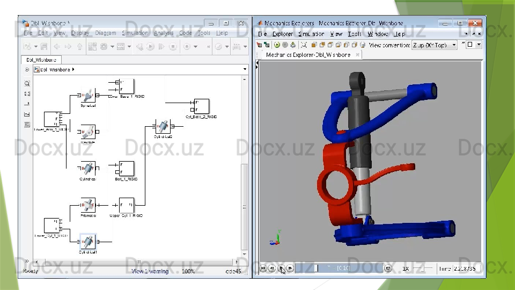The height and width of the screenshot is (290, 515).
Task: Click the Model Configuration gear icon
Action: (x=104, y=47)
